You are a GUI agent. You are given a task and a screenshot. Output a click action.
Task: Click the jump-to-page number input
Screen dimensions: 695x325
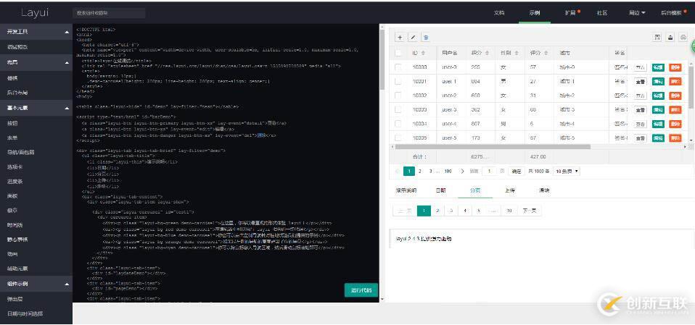pyautogui.click(x=490, y=171)
